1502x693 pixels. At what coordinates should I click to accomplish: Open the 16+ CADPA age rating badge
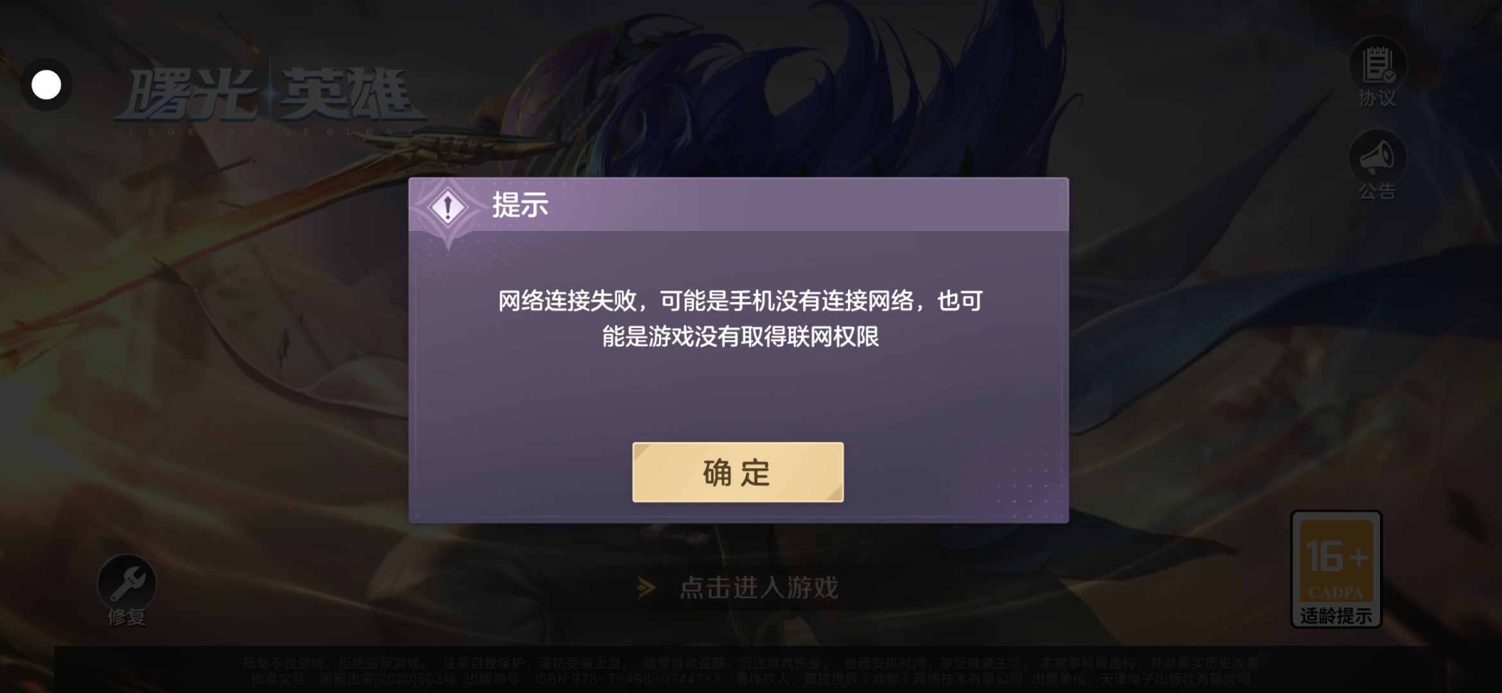[1336, 569]
